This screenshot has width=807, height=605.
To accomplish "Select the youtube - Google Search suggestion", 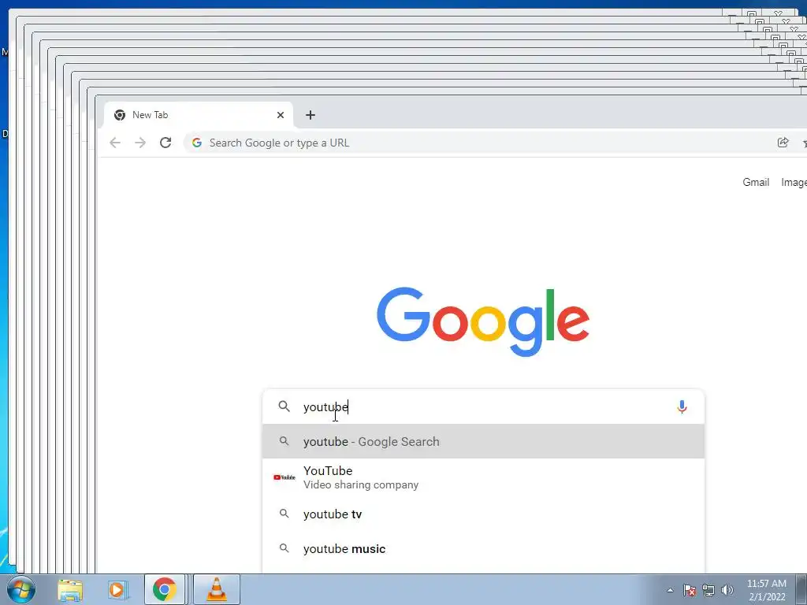I will pyautogui.click(x=483, y=441).
